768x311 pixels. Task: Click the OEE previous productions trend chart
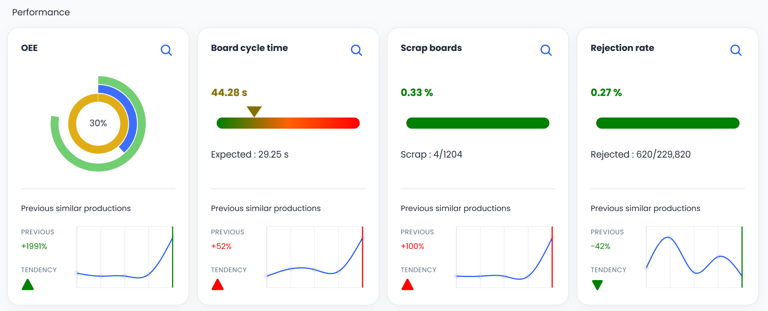pyautogui.click(x=125, y=257)
